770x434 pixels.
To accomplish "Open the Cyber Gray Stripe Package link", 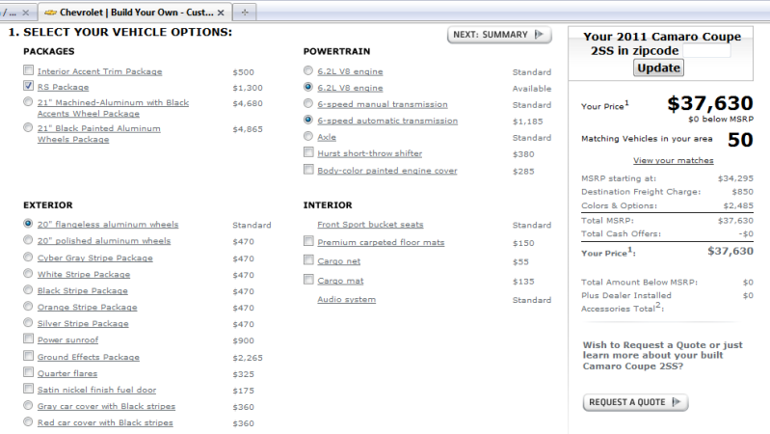I will pos(95,258).
